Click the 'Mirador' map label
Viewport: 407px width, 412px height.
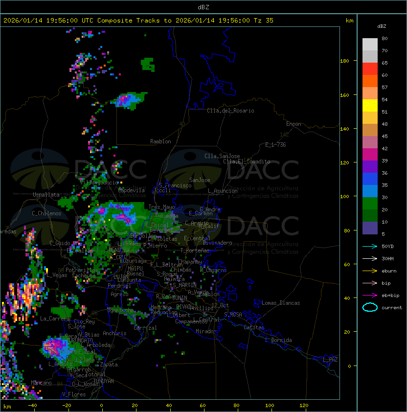(x=206, y=331)
